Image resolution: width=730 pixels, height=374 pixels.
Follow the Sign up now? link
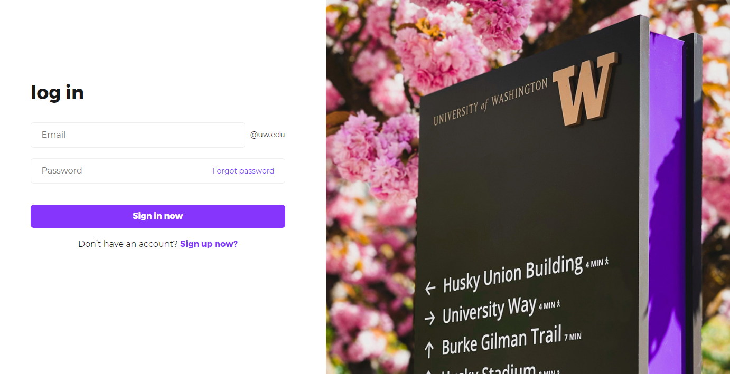[x=209, y=244]
